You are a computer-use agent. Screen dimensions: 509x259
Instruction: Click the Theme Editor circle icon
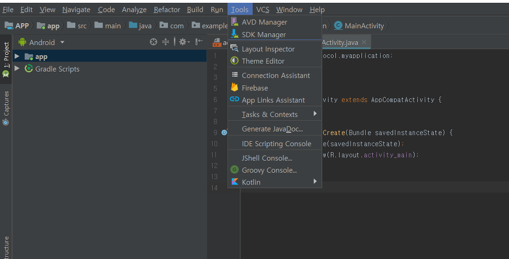(234, 60)
